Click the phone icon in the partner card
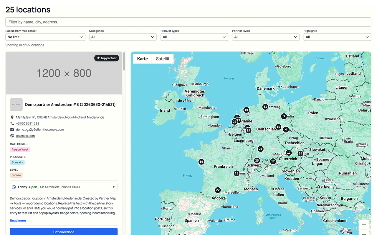377x235 pixels. click(12, 123)
